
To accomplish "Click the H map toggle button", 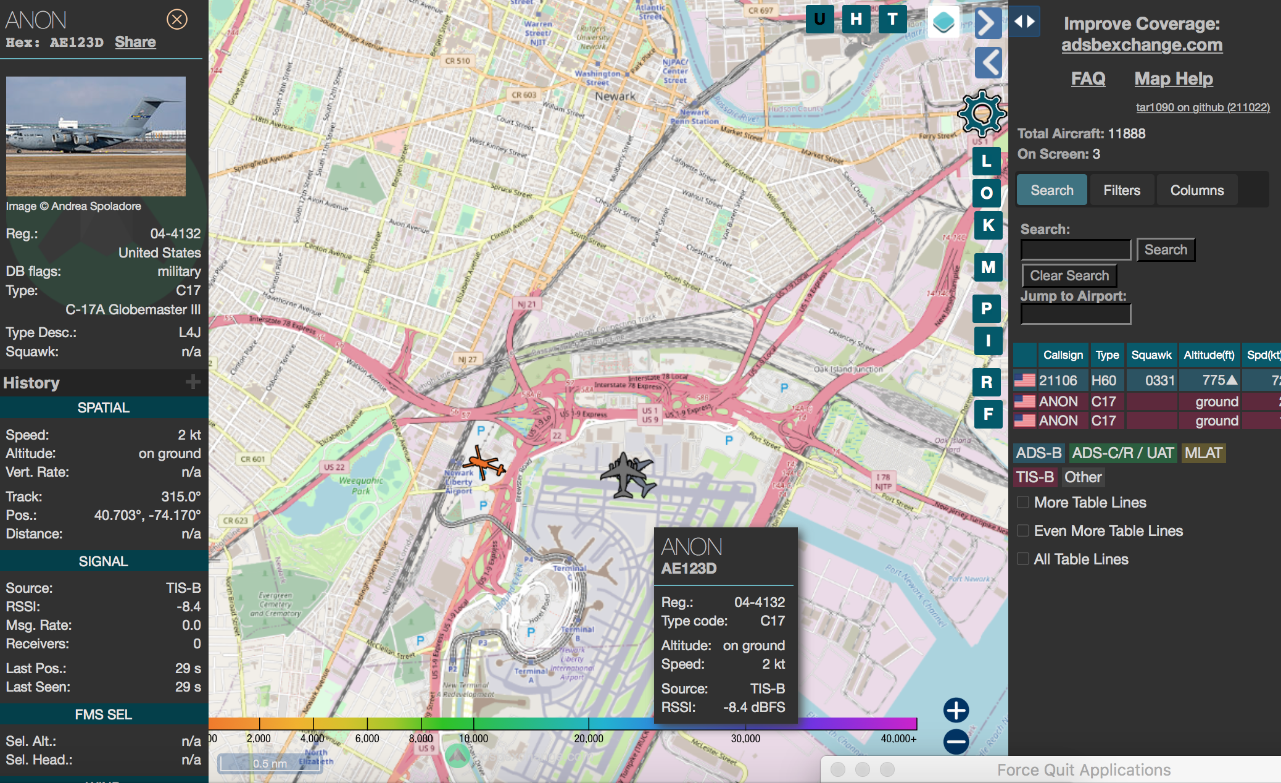I will click(856, 19).
